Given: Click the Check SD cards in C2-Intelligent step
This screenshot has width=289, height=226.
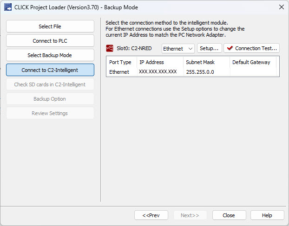Looking at the screenshot, I should (x=50, y=84).
